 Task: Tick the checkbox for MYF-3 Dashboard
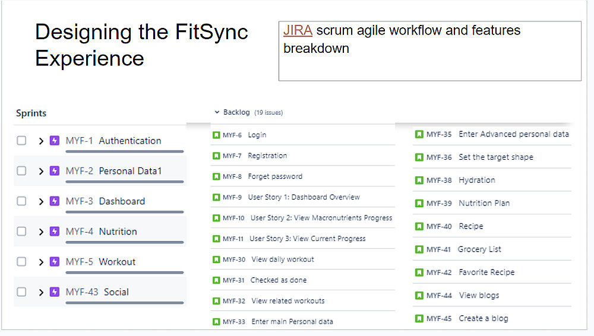point(21,201)
